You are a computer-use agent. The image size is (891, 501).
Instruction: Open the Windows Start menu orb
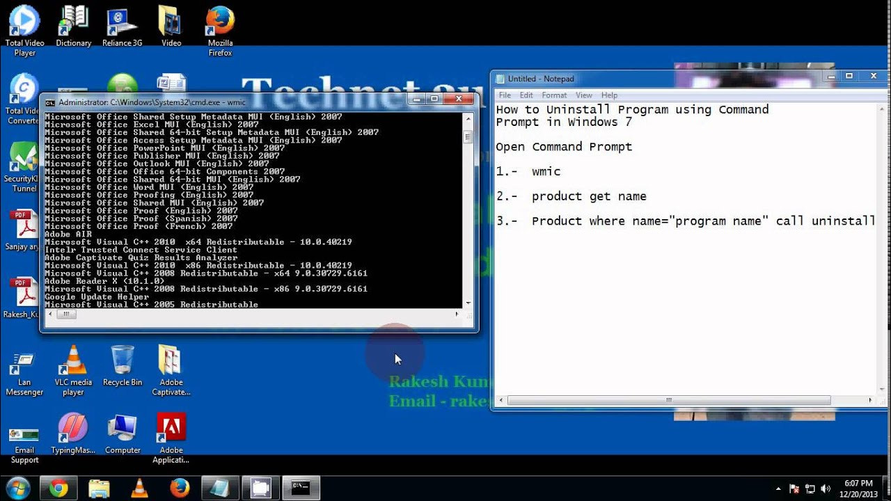coord(17,488)
